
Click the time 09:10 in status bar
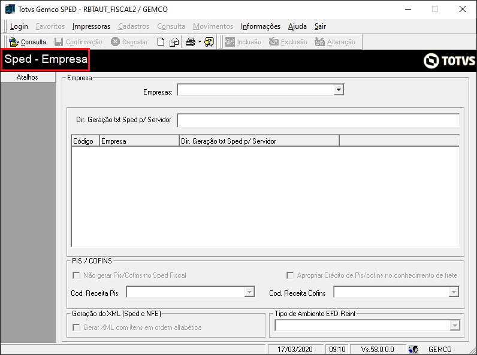pyautogui.click(x=337, y=350)
